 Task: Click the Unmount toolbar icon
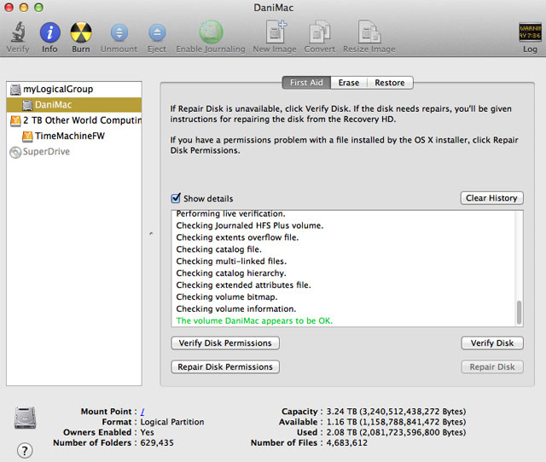click(119, 32)
